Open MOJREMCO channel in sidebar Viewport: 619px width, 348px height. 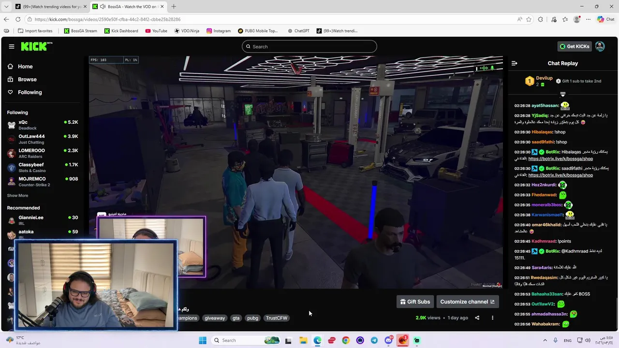(43, 182)
